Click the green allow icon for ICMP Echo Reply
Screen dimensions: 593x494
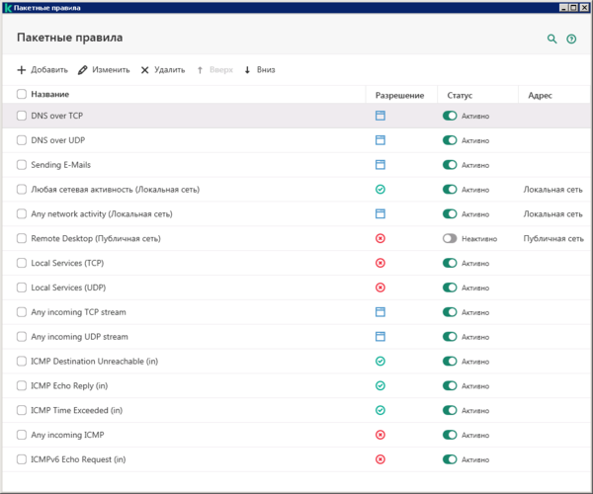(x=381, y=385)
